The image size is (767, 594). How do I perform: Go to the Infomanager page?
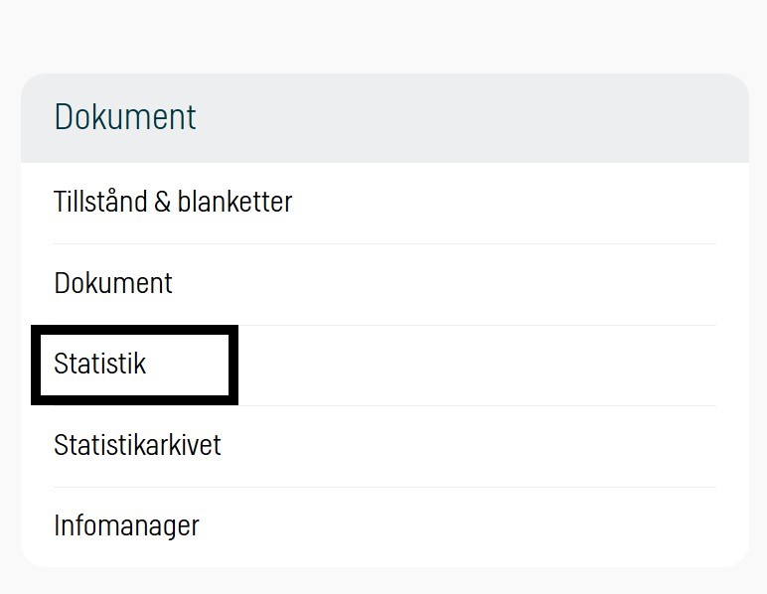pos(126,525)
